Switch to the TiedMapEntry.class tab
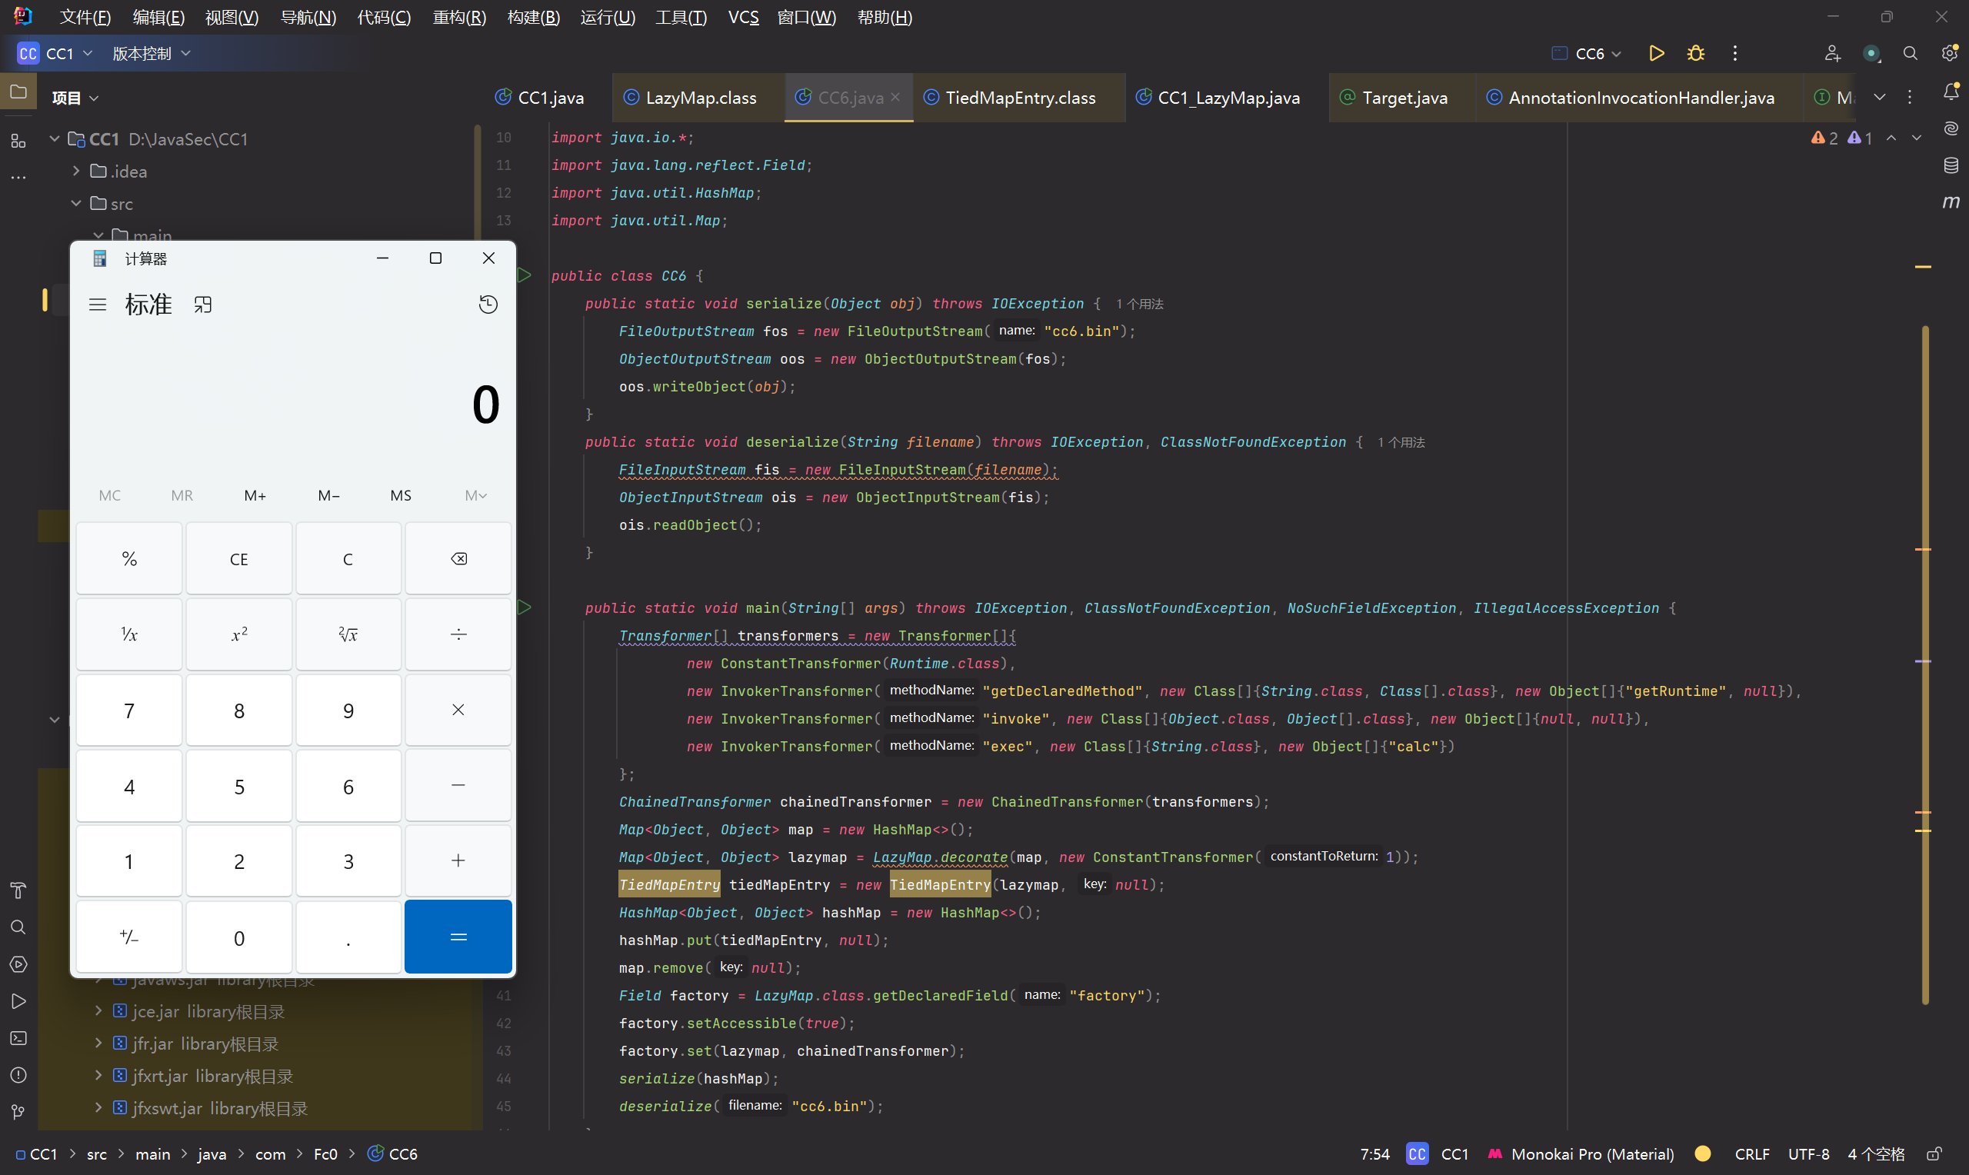This screenshot has height=1175, width=1969. coord(1019,98)
